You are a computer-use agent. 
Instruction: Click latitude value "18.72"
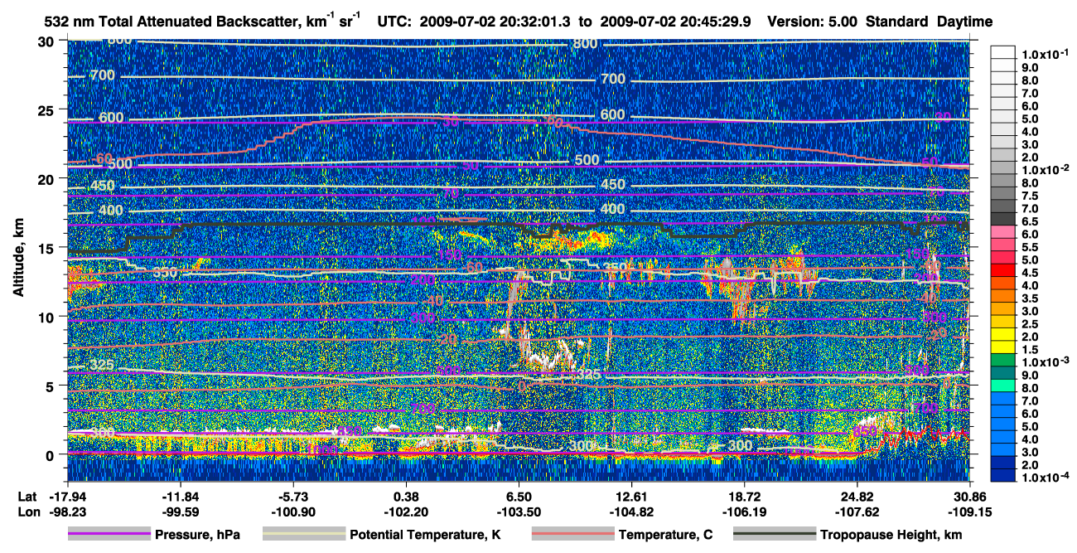point(744,496)
